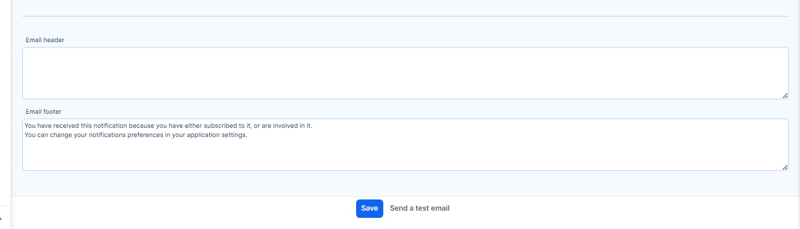Expand the collapsed sidebar arrow
The image size is (800, 229).
(x=1, y=219)
